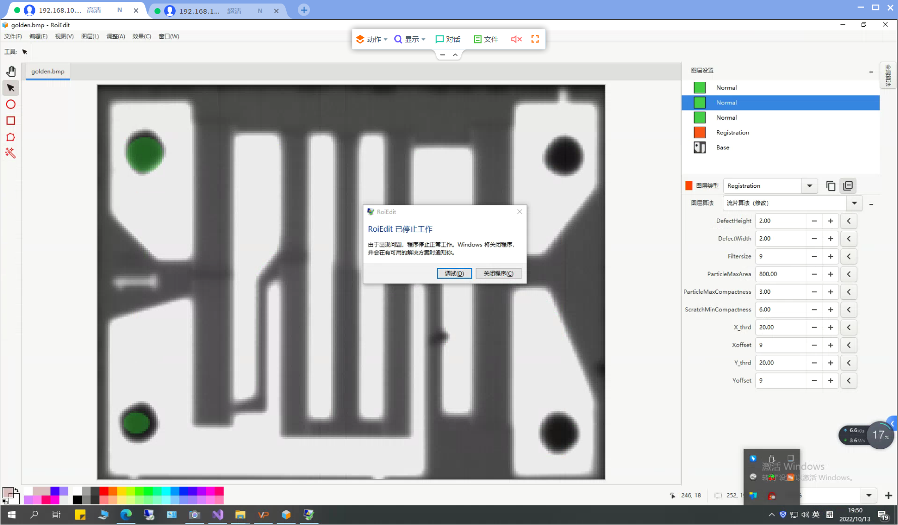Screen dimensions: 898x525
Task: Open the layer algorithm 流片算法 dropdown
Action: (x=854, y=203)
